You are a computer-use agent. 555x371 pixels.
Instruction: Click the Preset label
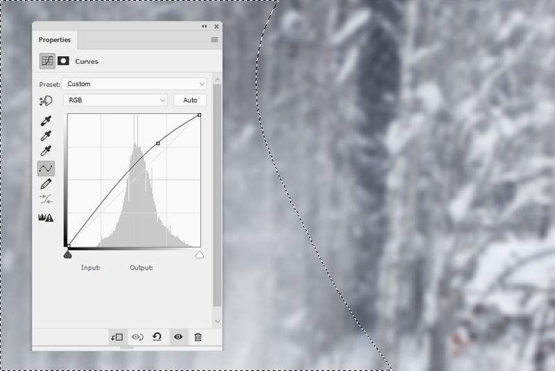click(49, 84)
